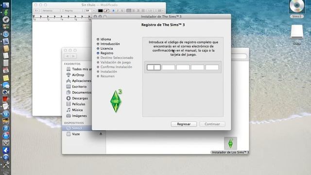This screenshot has width=311, height=175.
Task: Focus fourth registration code field
Action: pyautogui.click(x=198, y=67)
